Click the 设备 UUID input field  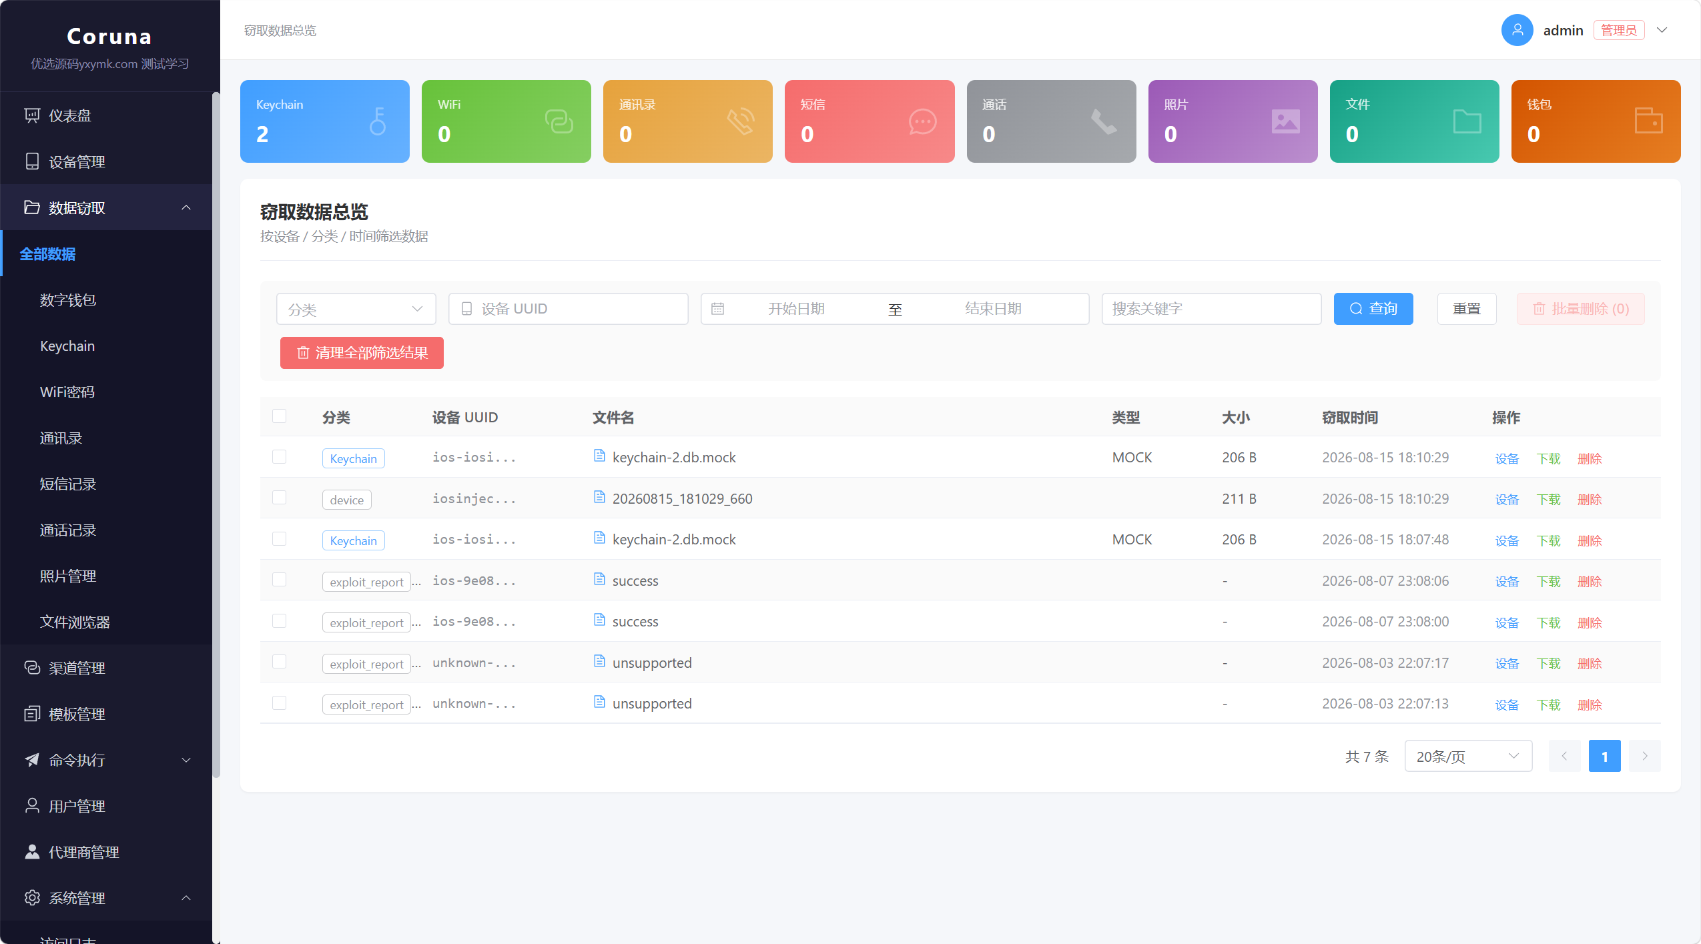click(x=569, y=309)
